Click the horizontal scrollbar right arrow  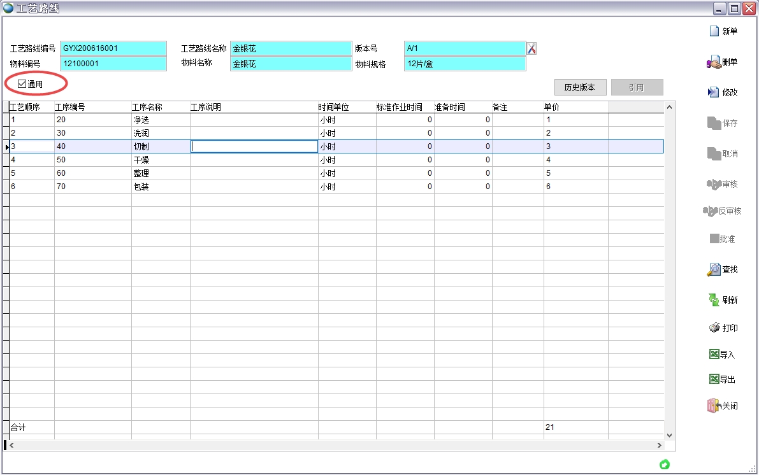(660, 446)
